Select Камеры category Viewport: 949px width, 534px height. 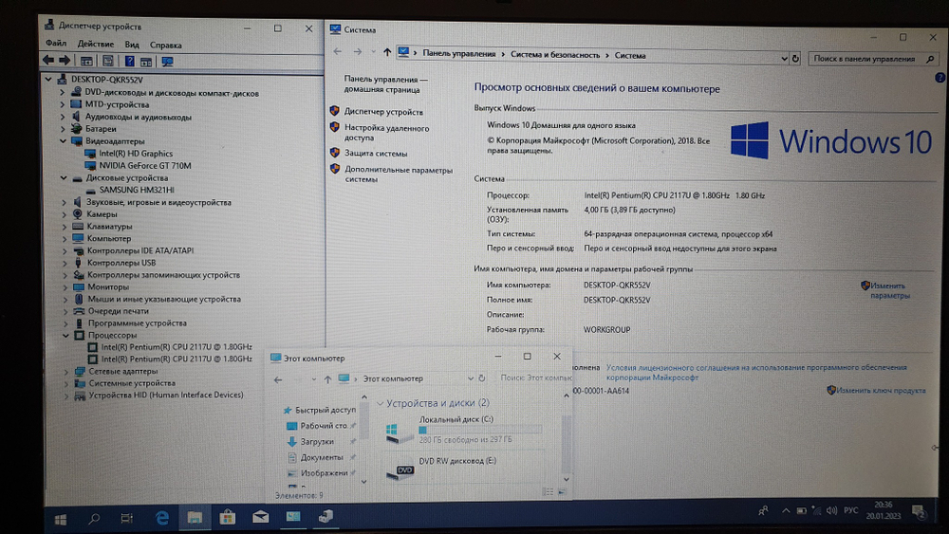pyautogui.click(x=102, y=214)
